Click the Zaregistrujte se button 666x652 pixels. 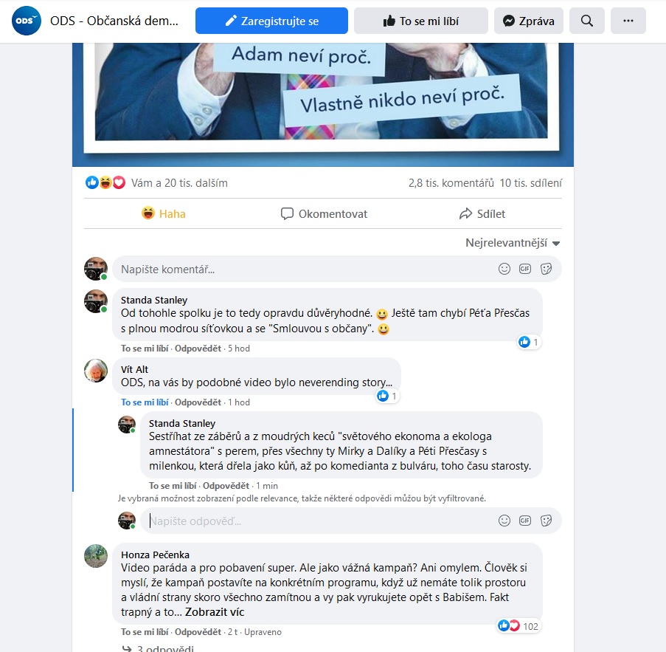[271, 21]
